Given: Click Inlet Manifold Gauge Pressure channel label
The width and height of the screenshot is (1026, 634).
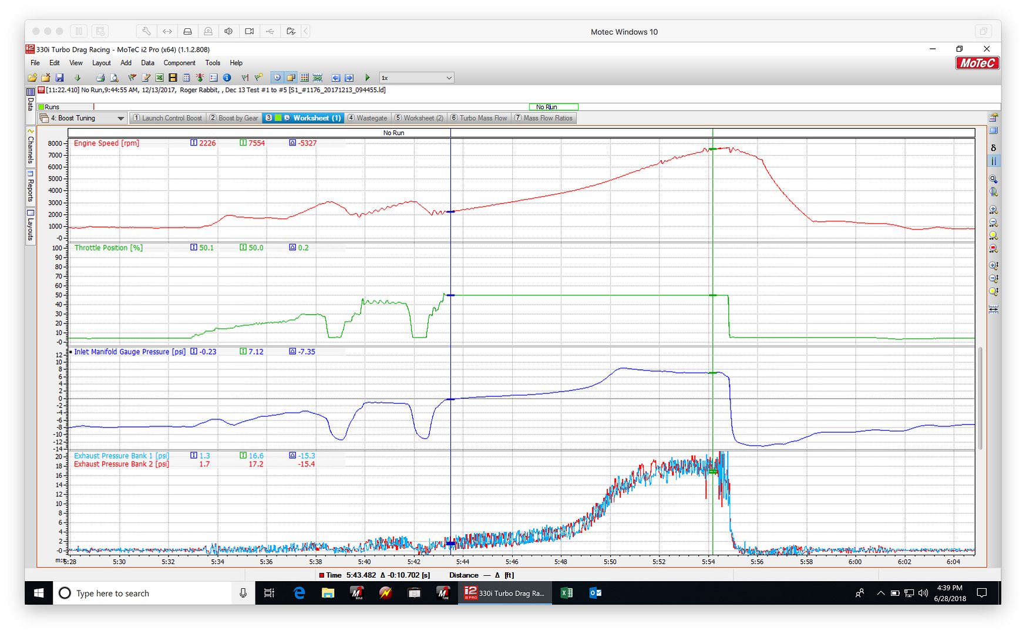Looking at the screenshot, I should click(130, 352).
